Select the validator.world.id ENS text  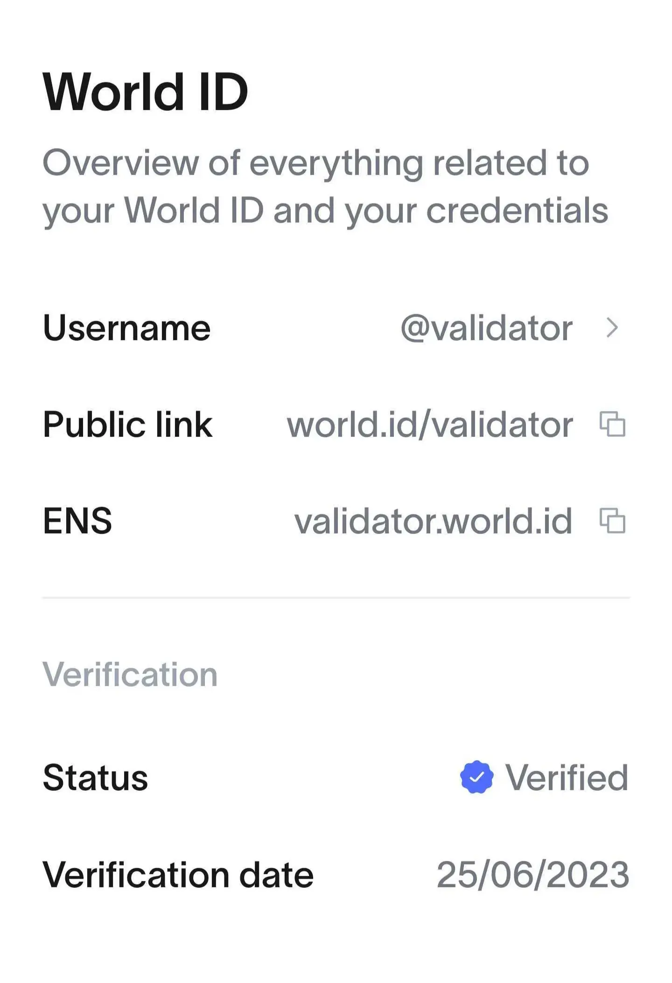(433, 521)
